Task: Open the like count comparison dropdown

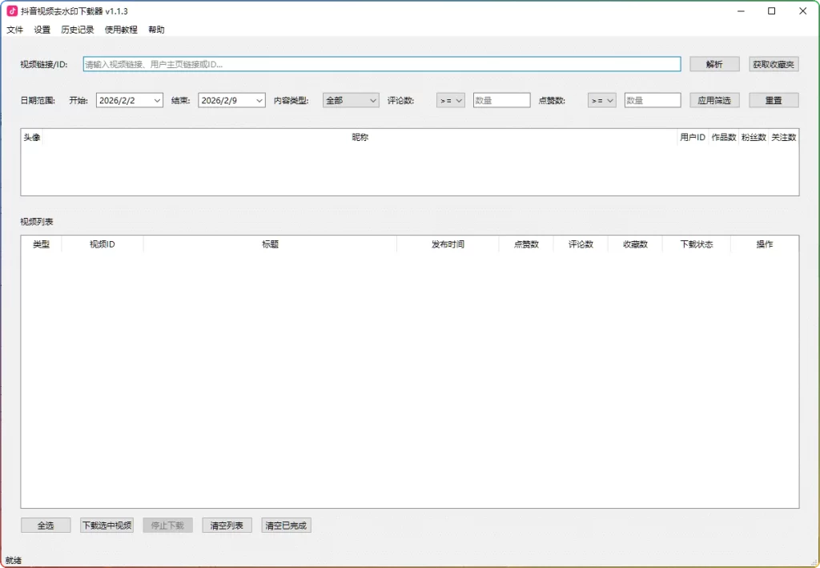Action: (x=601, y=100)
